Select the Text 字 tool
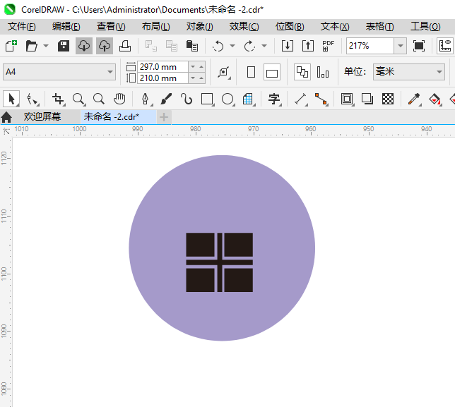Image resolution: width=455 pixels, height=407 pixels. pos(274,99)
